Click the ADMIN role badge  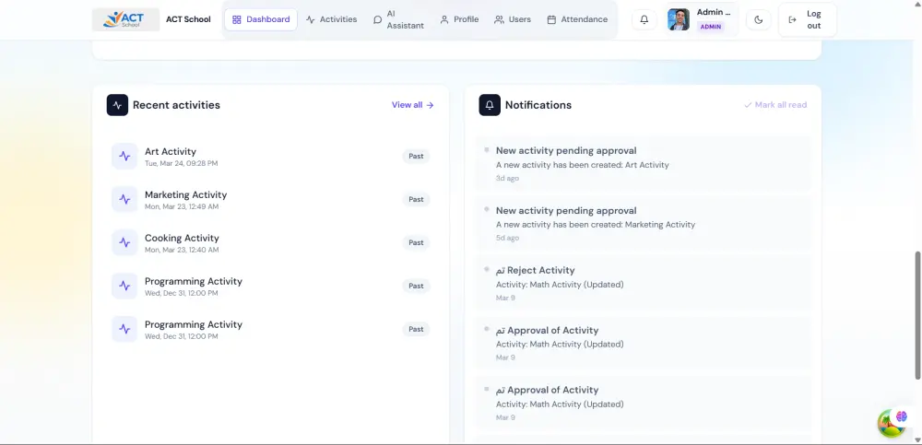click(x=710, y=27)
